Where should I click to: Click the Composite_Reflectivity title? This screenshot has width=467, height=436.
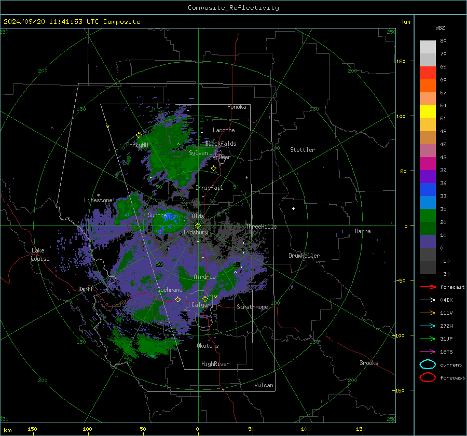(233, 8)
